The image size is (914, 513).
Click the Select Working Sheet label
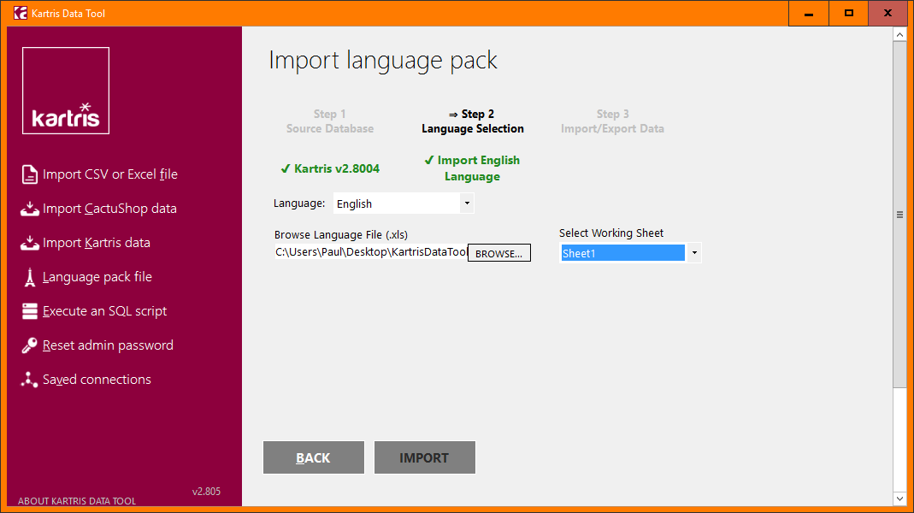[x=610, y=233]
